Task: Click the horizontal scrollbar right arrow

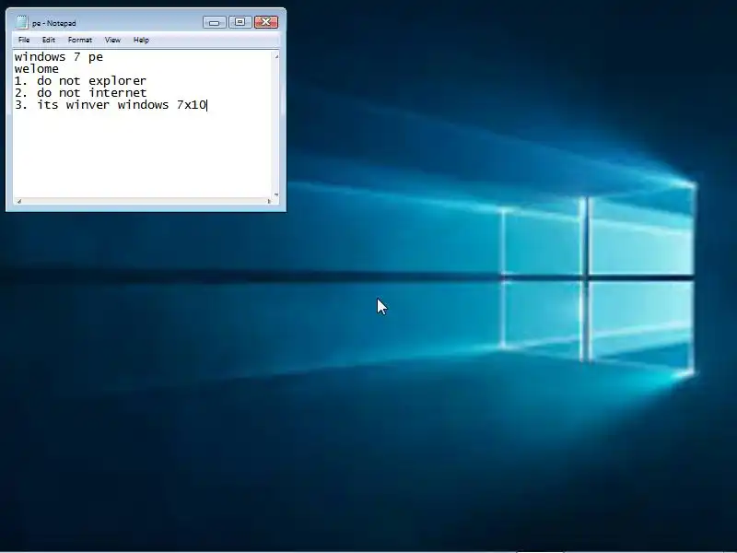Action: click(269, 201)
